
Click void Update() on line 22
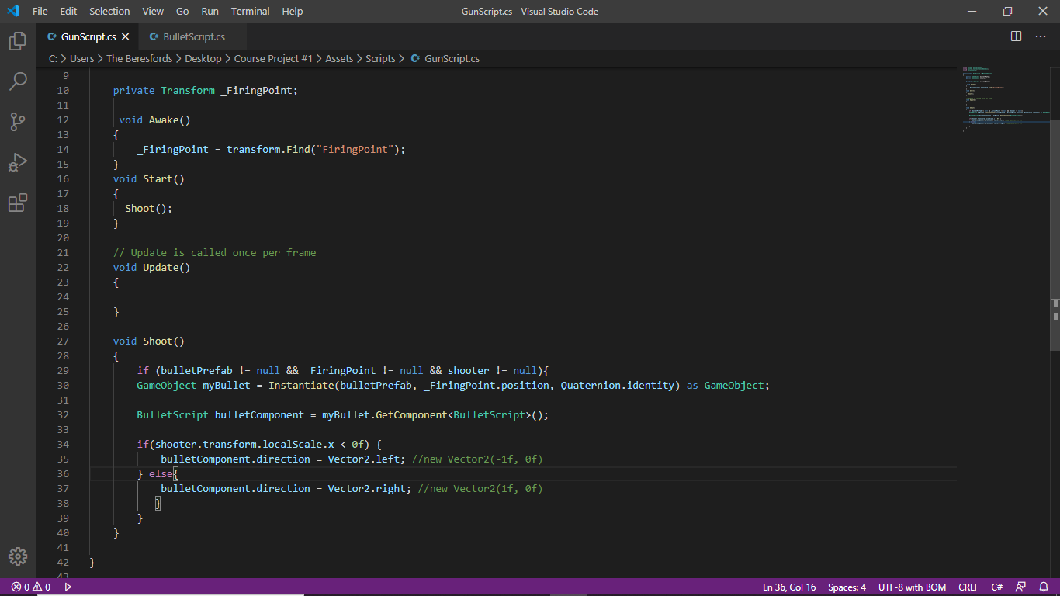click(152, 267)
